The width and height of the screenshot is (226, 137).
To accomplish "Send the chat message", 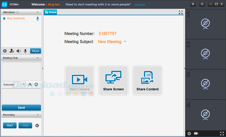I will point(21,107).
